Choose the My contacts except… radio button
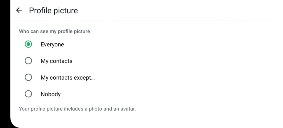 click(x=28, y=77)
